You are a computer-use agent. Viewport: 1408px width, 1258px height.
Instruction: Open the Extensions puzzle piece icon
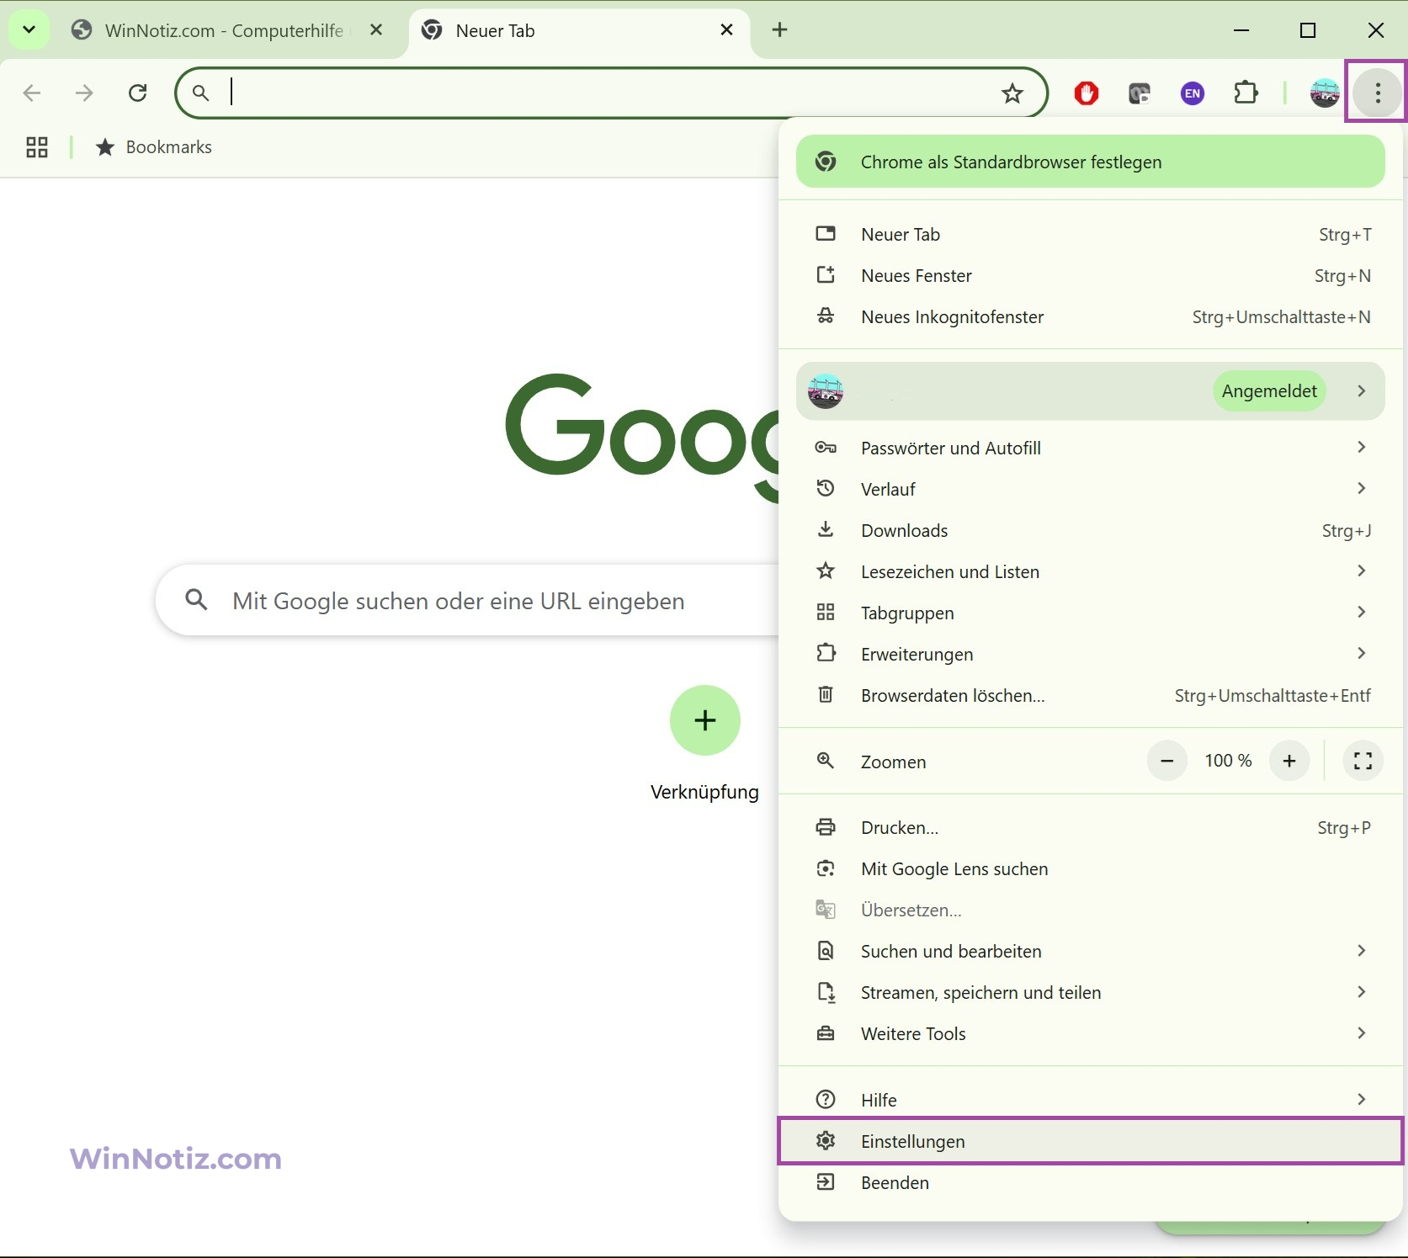[1246, 93]
